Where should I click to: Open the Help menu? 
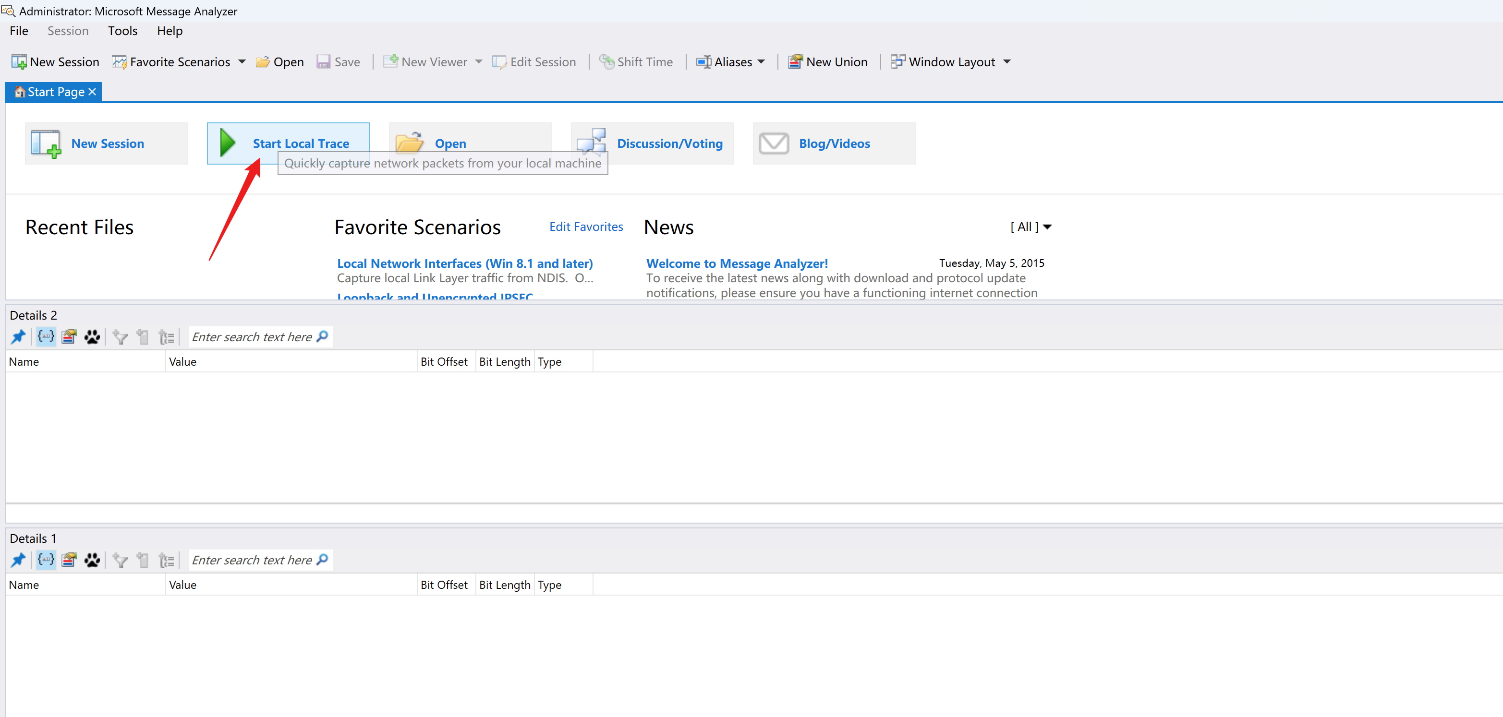(169, 31)
